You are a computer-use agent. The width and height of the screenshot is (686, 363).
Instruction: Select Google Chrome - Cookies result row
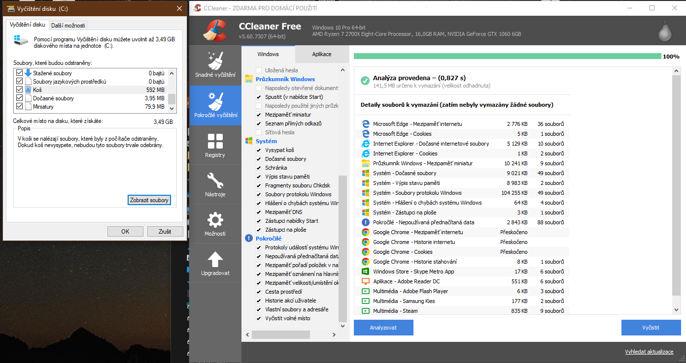pos(462,252)
